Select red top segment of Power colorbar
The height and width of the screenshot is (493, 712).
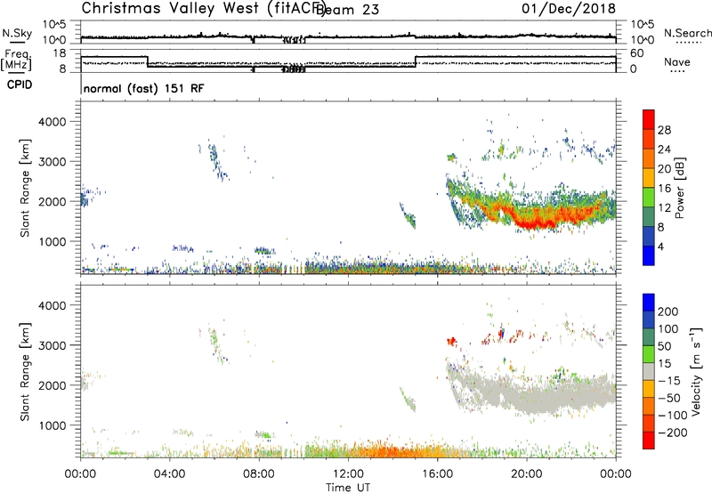(649, 119)
